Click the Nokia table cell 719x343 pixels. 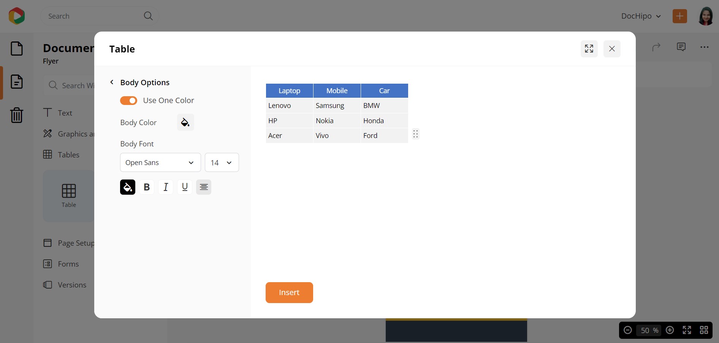[337, 121]
